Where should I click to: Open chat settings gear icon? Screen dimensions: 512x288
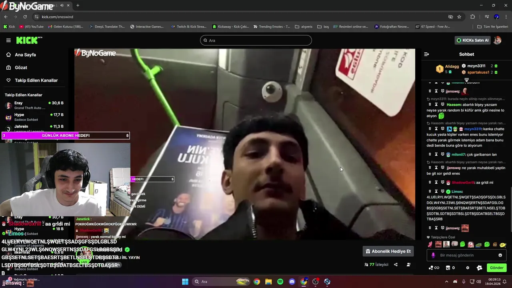(x=468, y=268)
